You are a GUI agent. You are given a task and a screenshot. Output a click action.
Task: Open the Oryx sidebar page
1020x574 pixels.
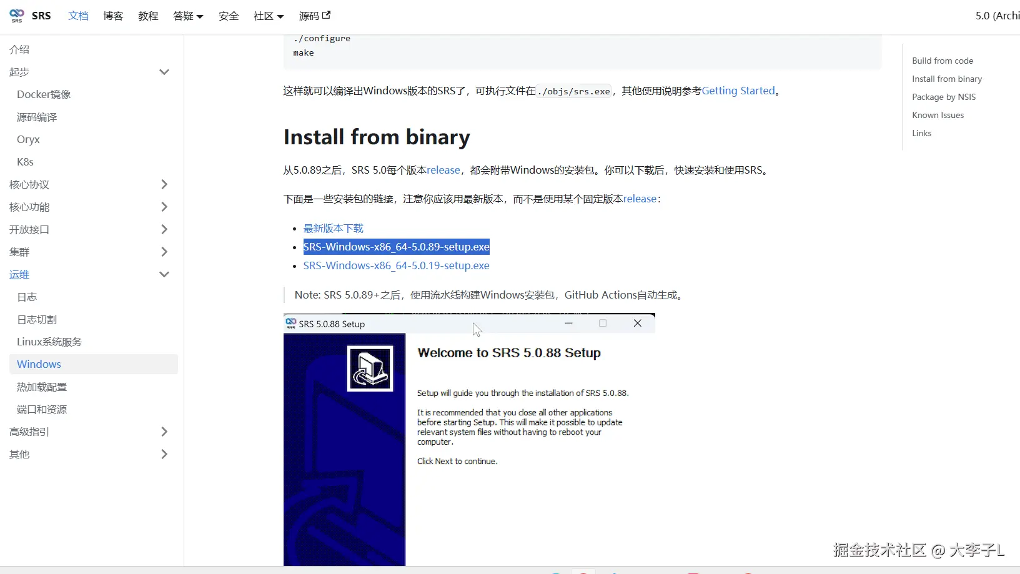[28, 139]
